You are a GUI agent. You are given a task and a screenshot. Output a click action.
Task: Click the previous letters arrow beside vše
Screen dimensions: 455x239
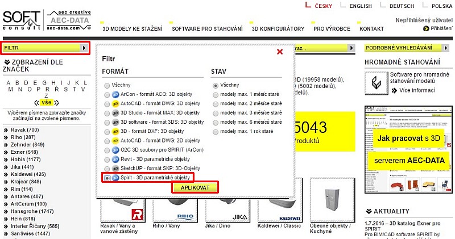coord(36,103)
